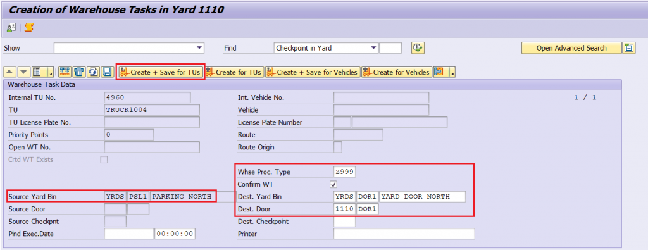The height and width of the screenshot is (250, 648).
Task: Click the Route field
Action: pyautogui.click(x=358, y=135)
